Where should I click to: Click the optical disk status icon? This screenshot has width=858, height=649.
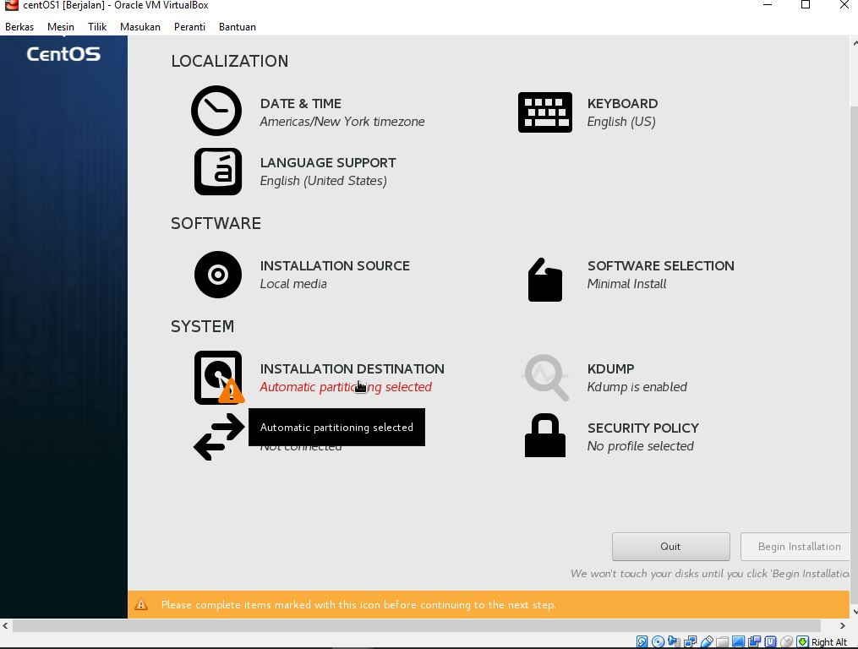pos(659,642)
